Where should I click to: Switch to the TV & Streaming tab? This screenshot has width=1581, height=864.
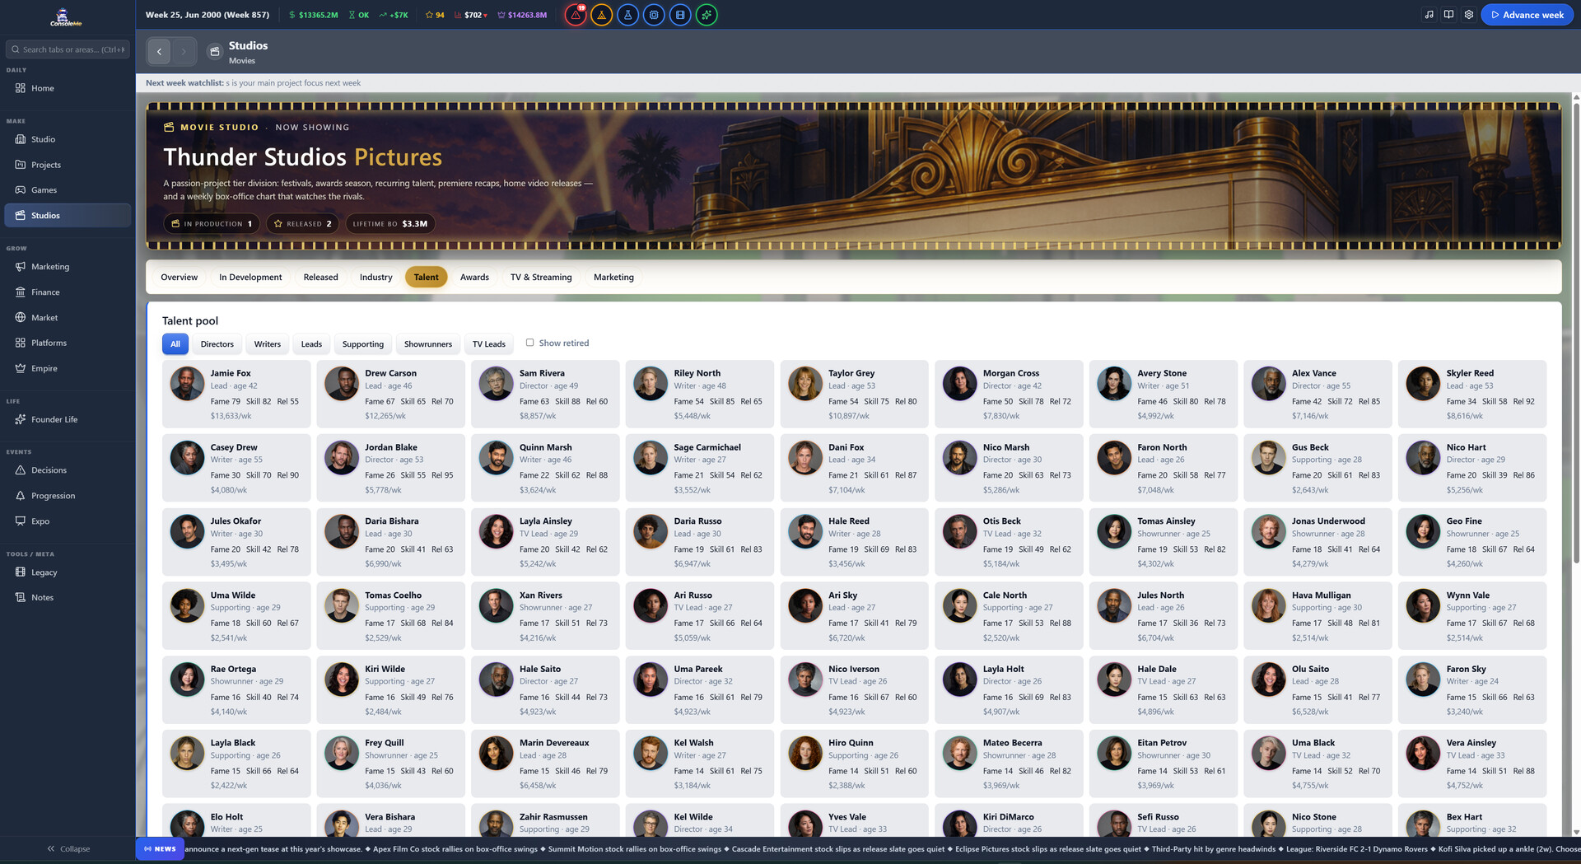click(x=541, y=278)
